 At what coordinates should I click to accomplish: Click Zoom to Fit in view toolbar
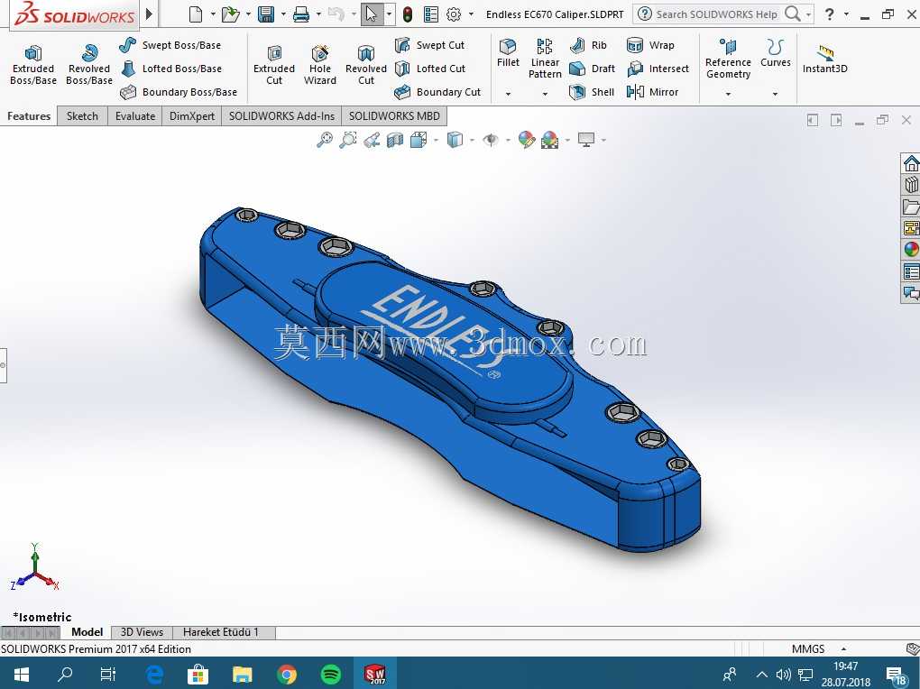click(x=325, y=140)
